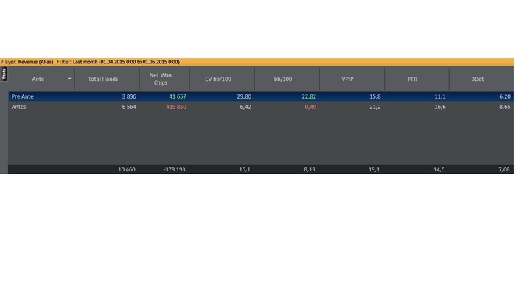Click summary EV bb/100 15,1
516x290 pixels.
pyautogui.click(x=245, y=169)
